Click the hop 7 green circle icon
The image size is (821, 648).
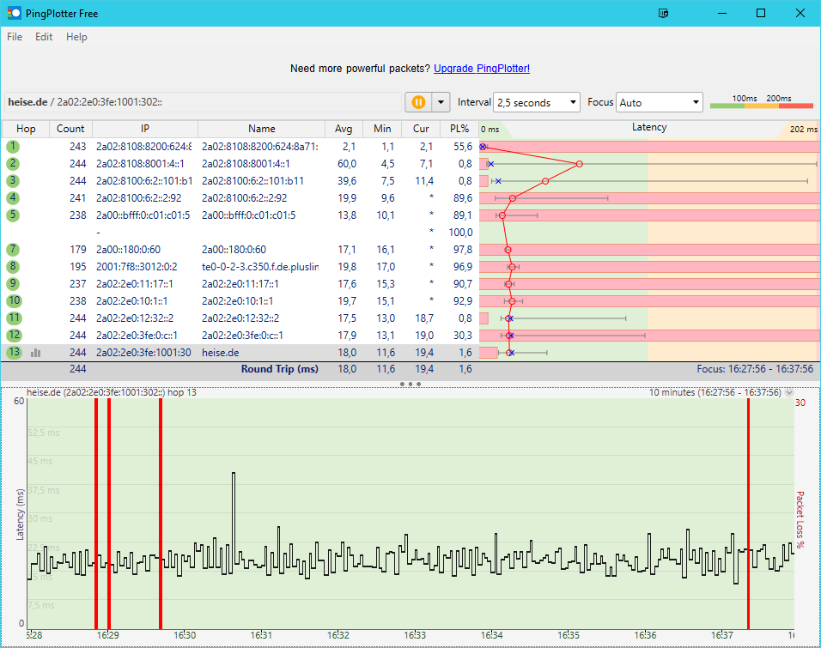[x=13, y=249]
